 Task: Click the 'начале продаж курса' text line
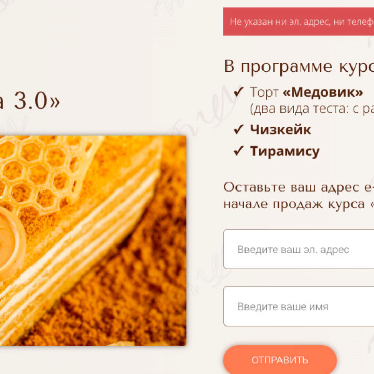pos(294,204)
